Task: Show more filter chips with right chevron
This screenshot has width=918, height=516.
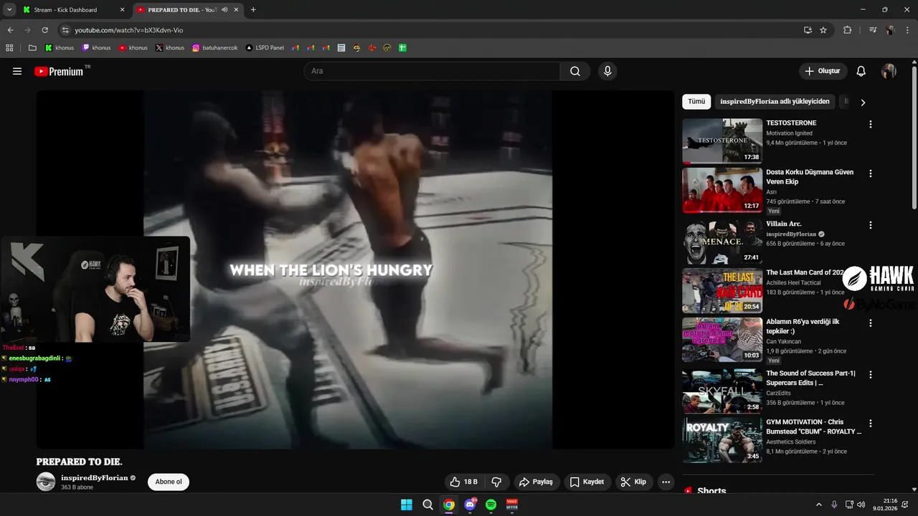Action: tap(863, 102)
